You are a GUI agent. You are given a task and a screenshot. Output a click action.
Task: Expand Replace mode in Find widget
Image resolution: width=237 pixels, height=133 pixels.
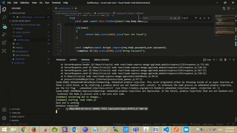click(x=141, y=18)
